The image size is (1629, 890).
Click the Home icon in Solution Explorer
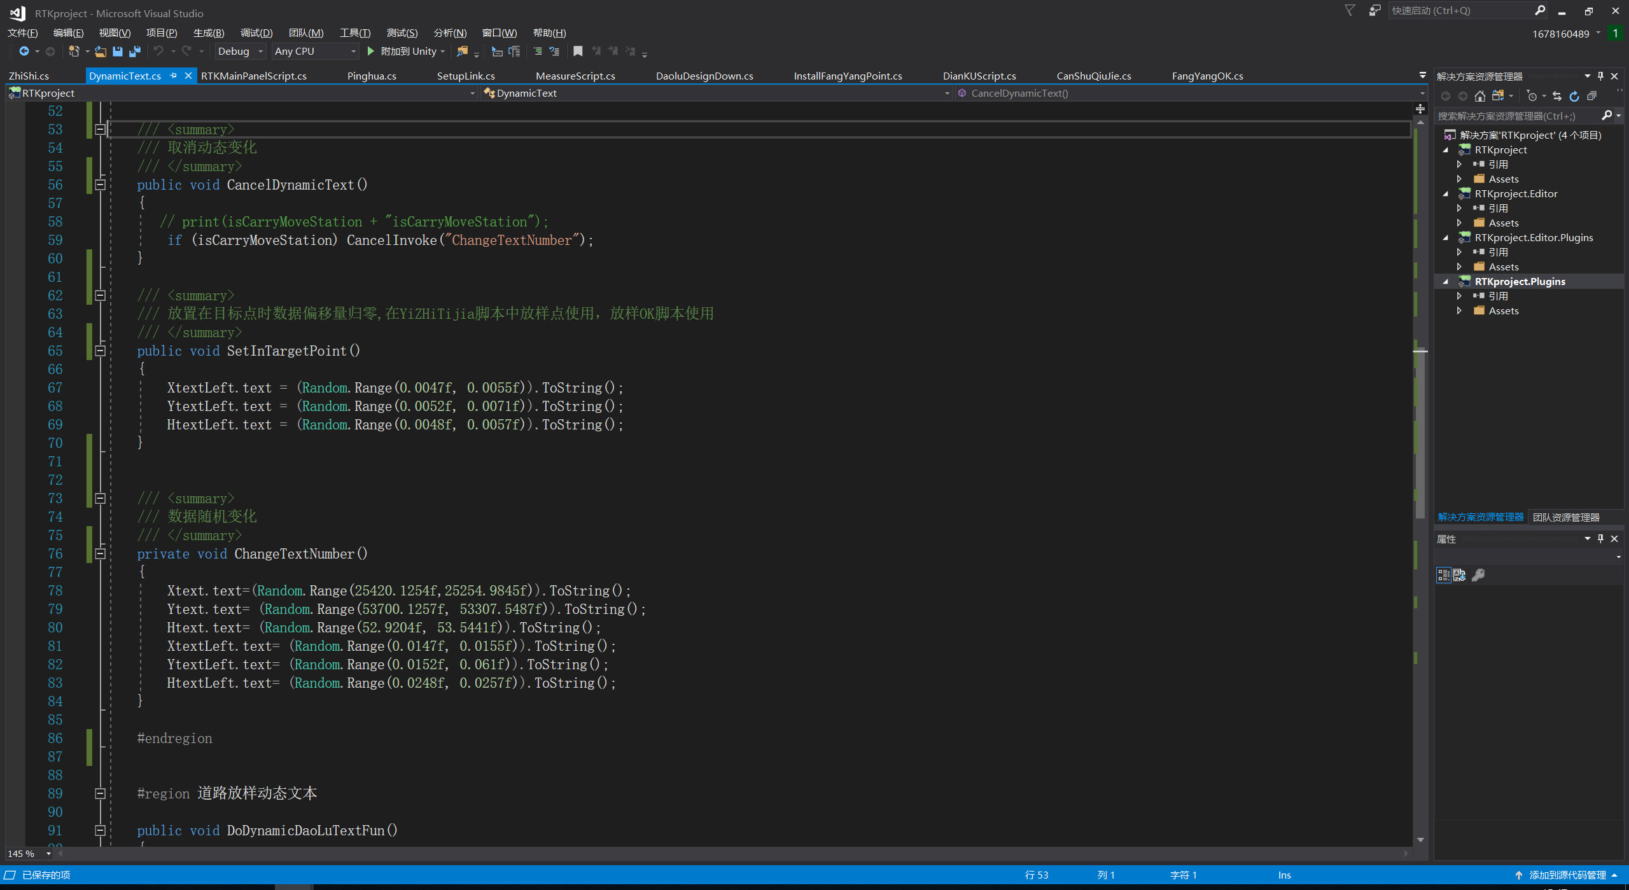1480,96
